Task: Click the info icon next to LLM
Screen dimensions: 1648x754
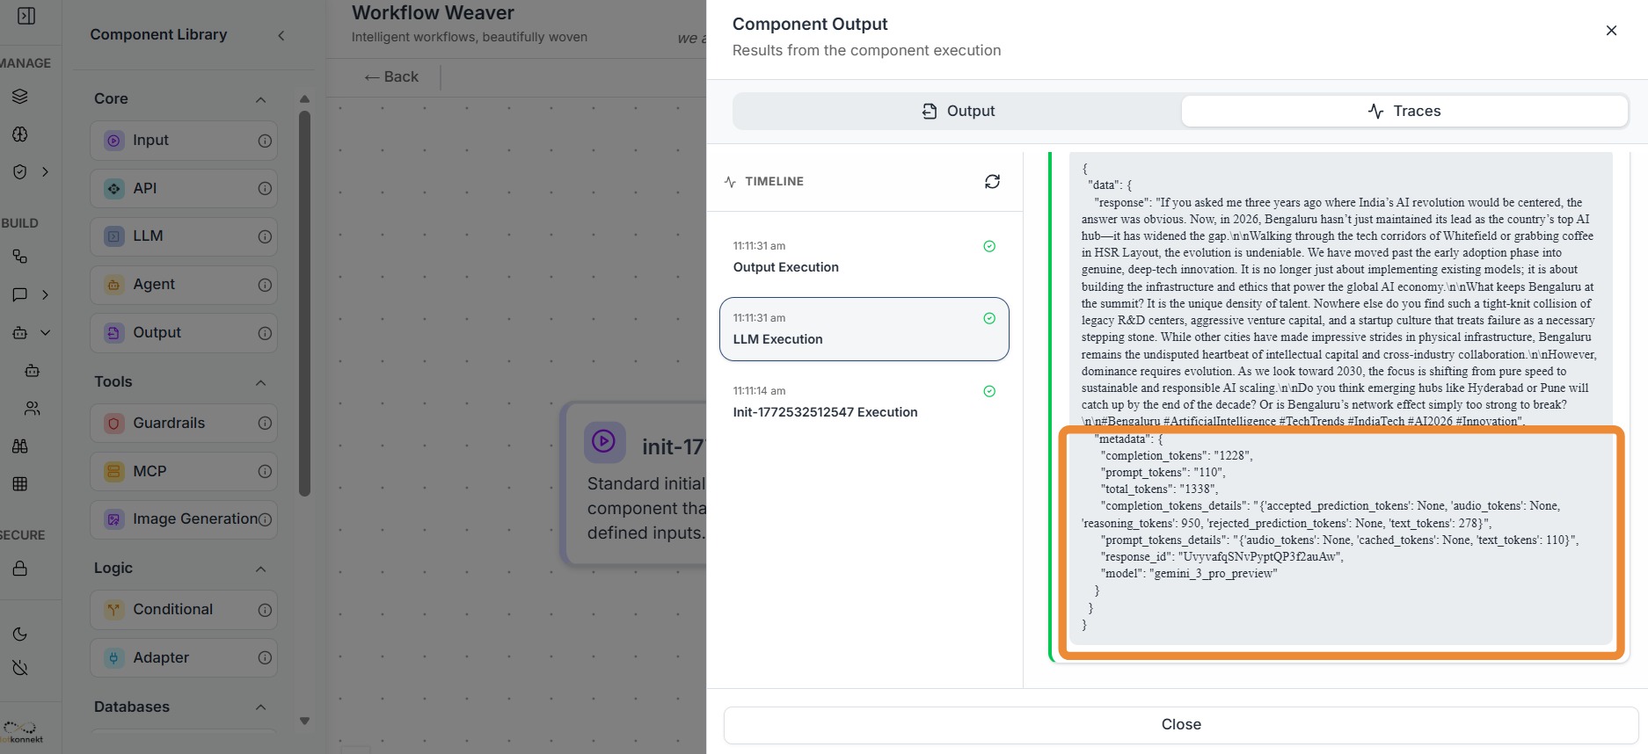Action: (x=265, y=236)
